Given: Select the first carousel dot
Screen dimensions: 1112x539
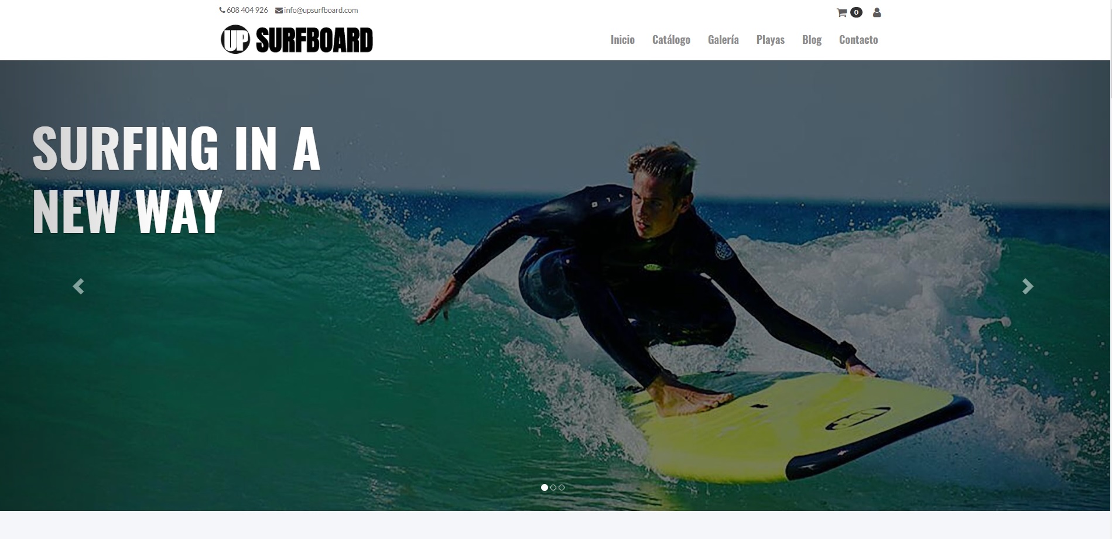Looking at the screenshot, I should point(545,487).
